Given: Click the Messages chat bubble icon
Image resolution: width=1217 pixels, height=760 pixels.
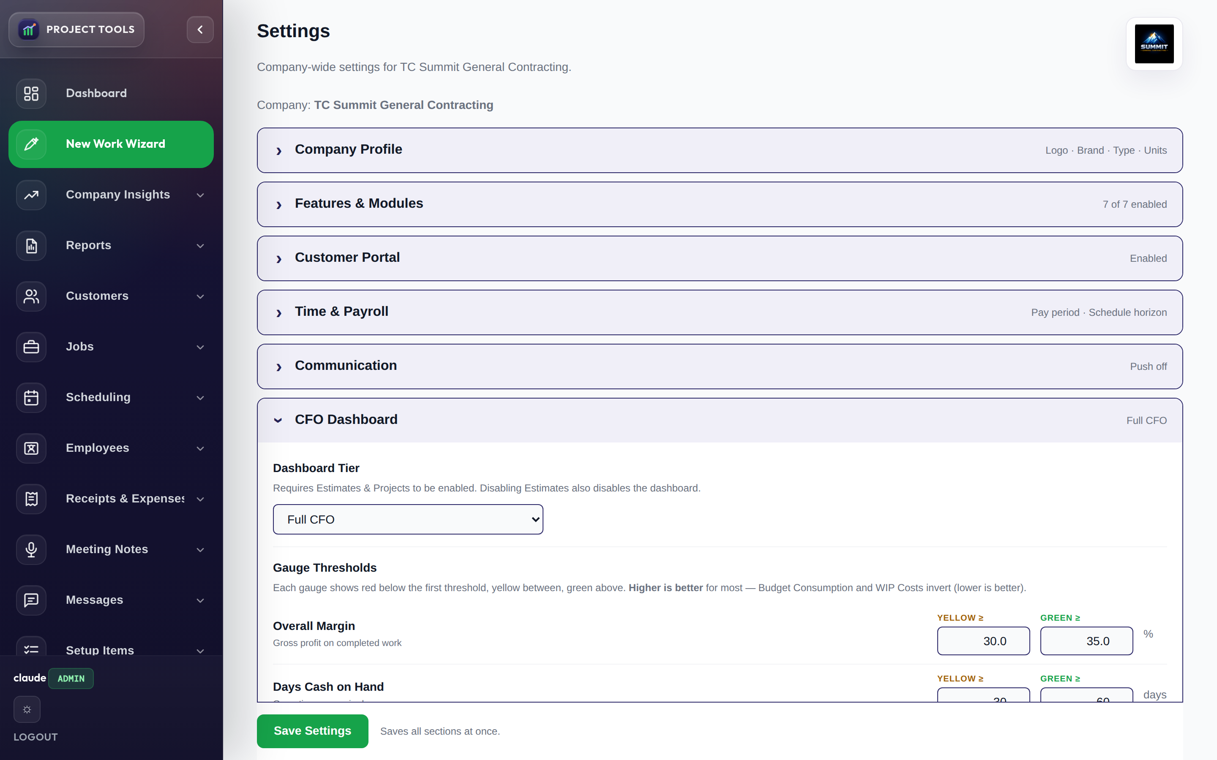Looking at the screenshot, I should point(31,600).
